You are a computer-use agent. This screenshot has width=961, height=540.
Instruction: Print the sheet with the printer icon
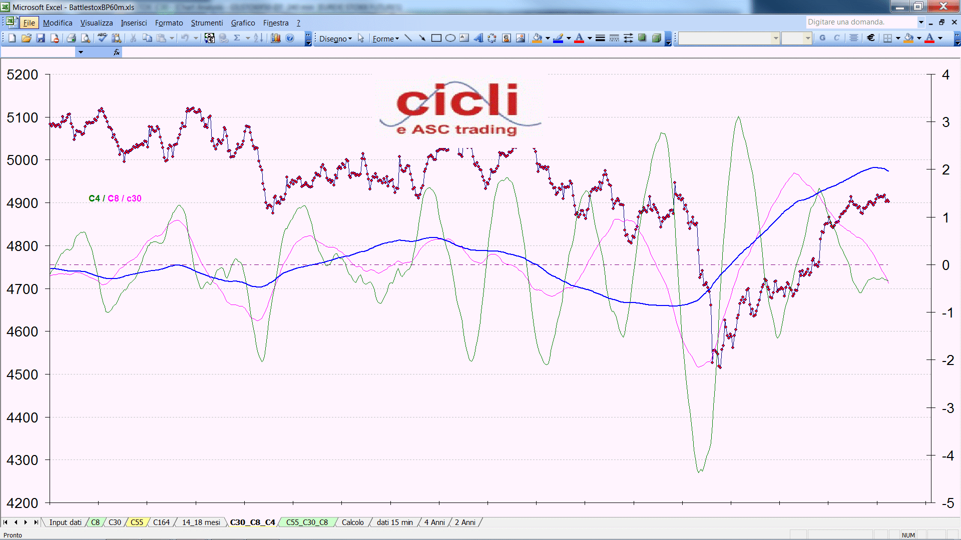click(x=72, y=38)
